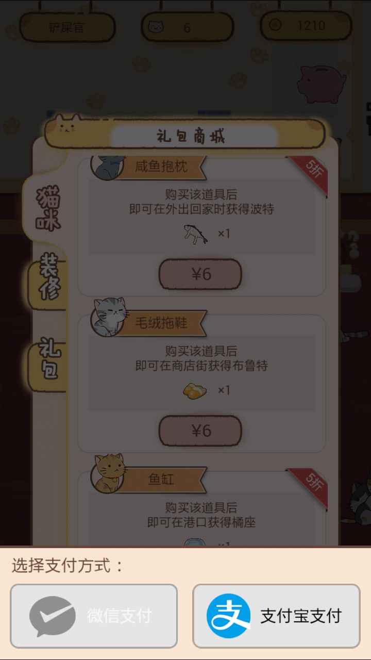Tap the cat face count icon
371x660 pixels.
(156, 27)
